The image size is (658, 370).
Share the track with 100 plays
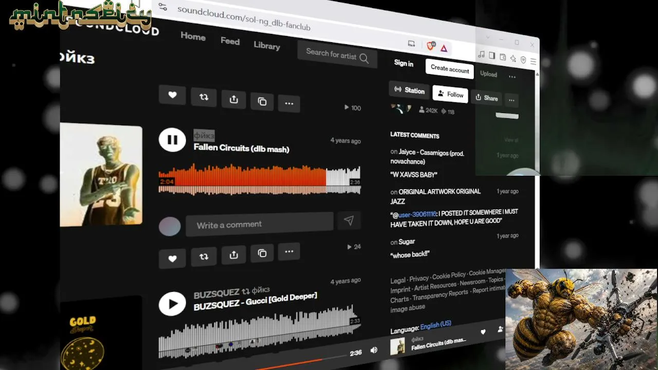click(x=234, y=99)
